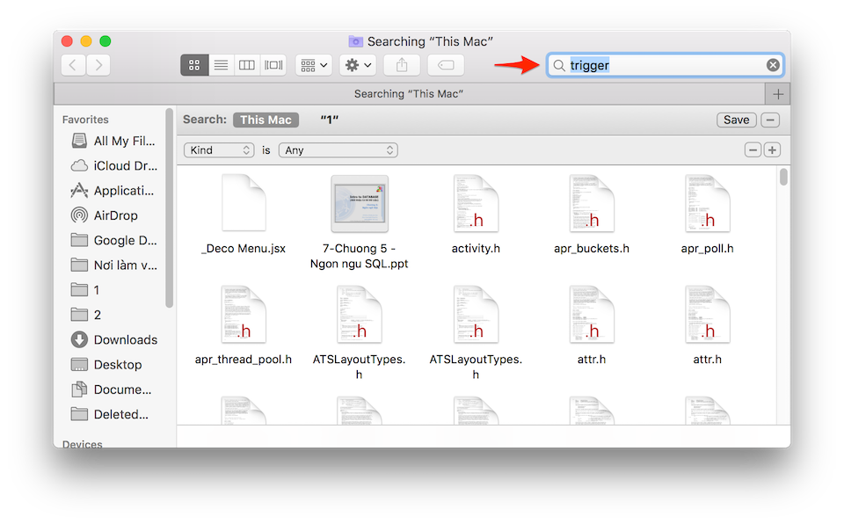Open the Edit Tags button
The height and width of the screenshot is (524, 844).
point(445,64)
